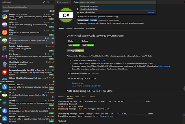Click the Python extension icon
The image size is (185, 124).
[x=5, y=16]
